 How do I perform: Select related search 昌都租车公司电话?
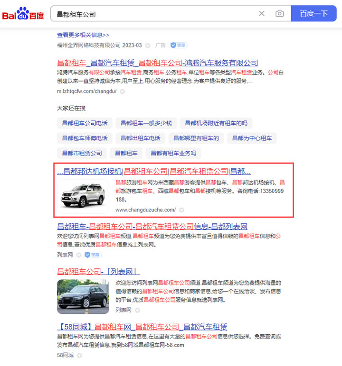[85, 123]
